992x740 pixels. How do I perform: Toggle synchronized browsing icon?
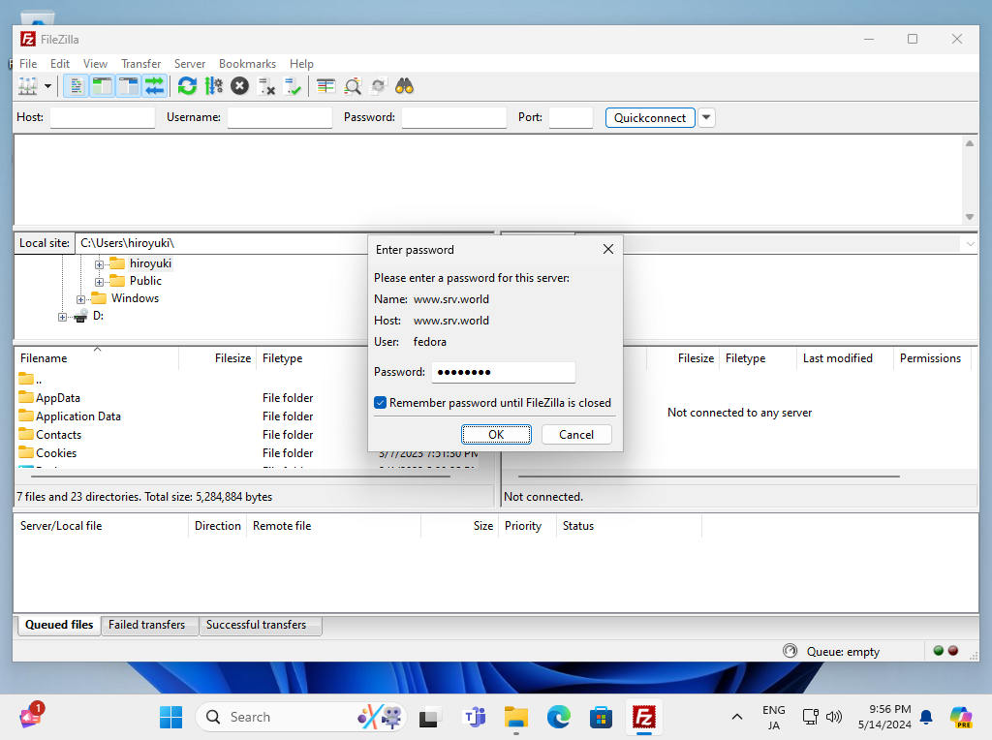pyautogui.click(x=379, y=86)
